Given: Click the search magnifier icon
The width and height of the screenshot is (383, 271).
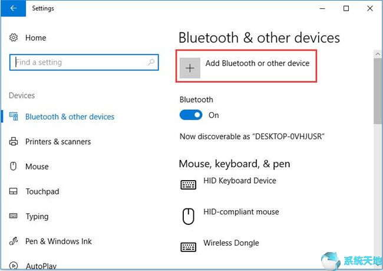Looking at the screenshot, I should tap(151, 63).
